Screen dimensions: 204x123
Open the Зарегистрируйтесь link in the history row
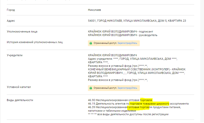(127, 43)
